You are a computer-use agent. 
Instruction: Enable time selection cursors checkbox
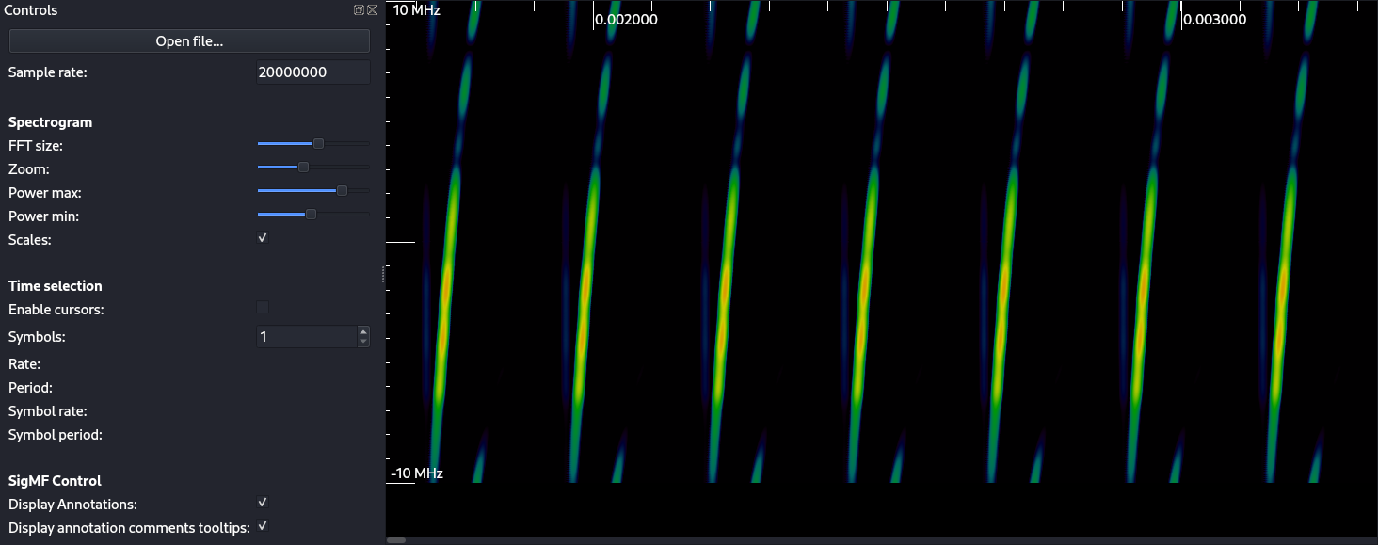(263, 307)
